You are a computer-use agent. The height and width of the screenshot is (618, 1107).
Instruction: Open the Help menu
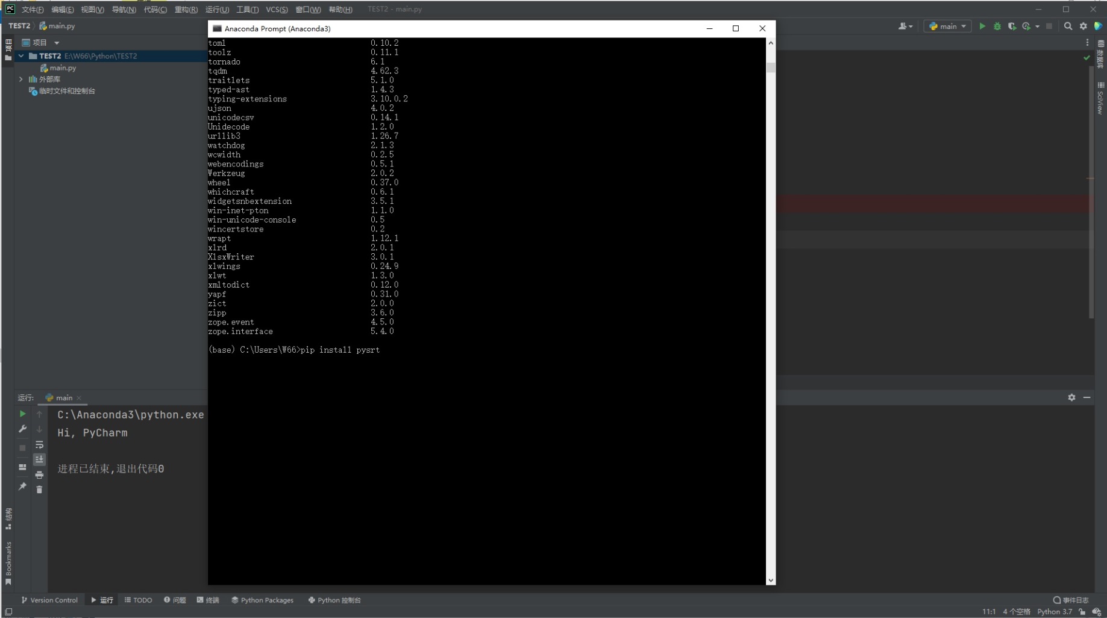[340, 9]
